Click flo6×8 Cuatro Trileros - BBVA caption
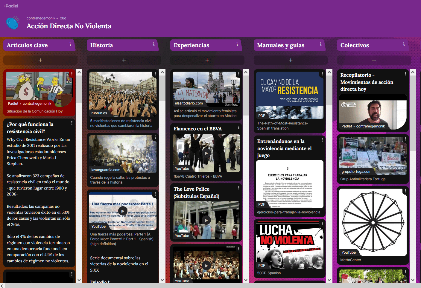The height and width of the screenshot is (288, 421). 198,176
